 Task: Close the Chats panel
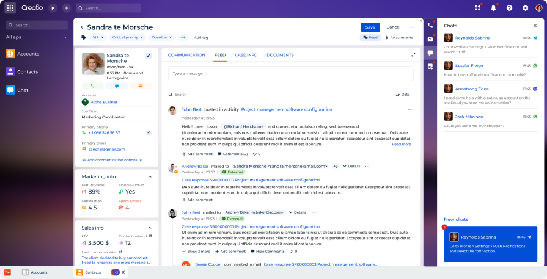coord(535,26)
